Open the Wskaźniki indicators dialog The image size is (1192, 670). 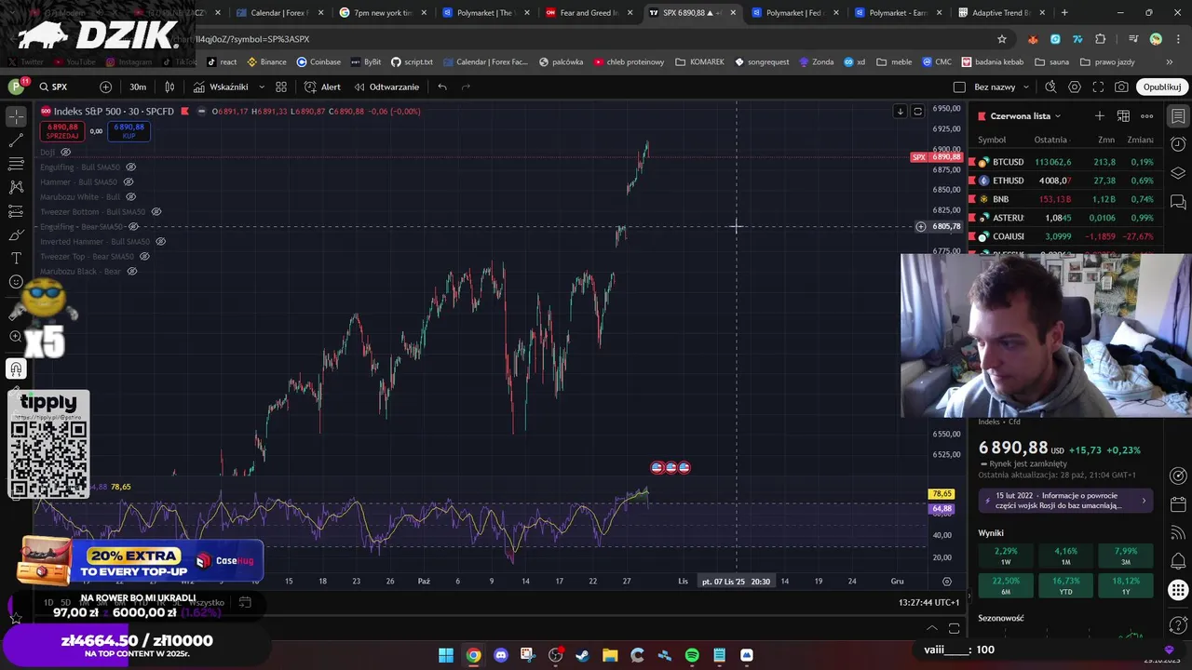(221, 87)
